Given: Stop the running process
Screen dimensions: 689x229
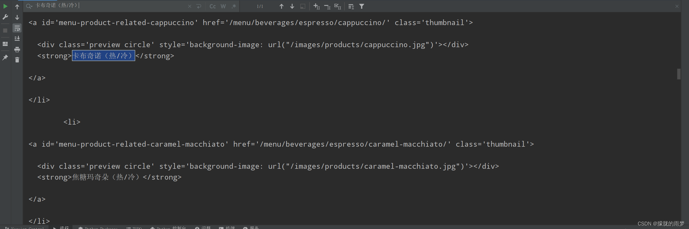Looking at the screenshot, I should click(5, 30).
